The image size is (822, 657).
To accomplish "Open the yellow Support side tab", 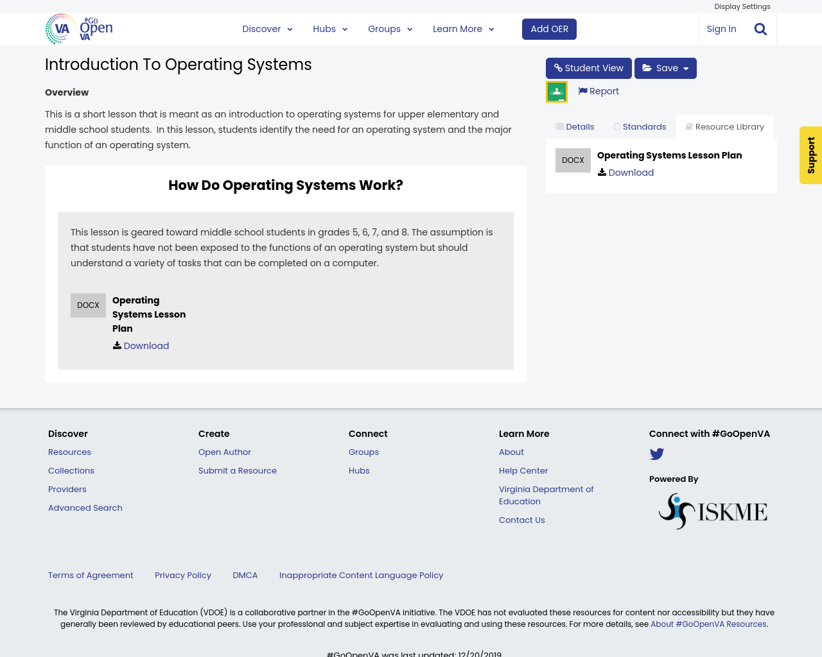I will [x=810, y=155].
